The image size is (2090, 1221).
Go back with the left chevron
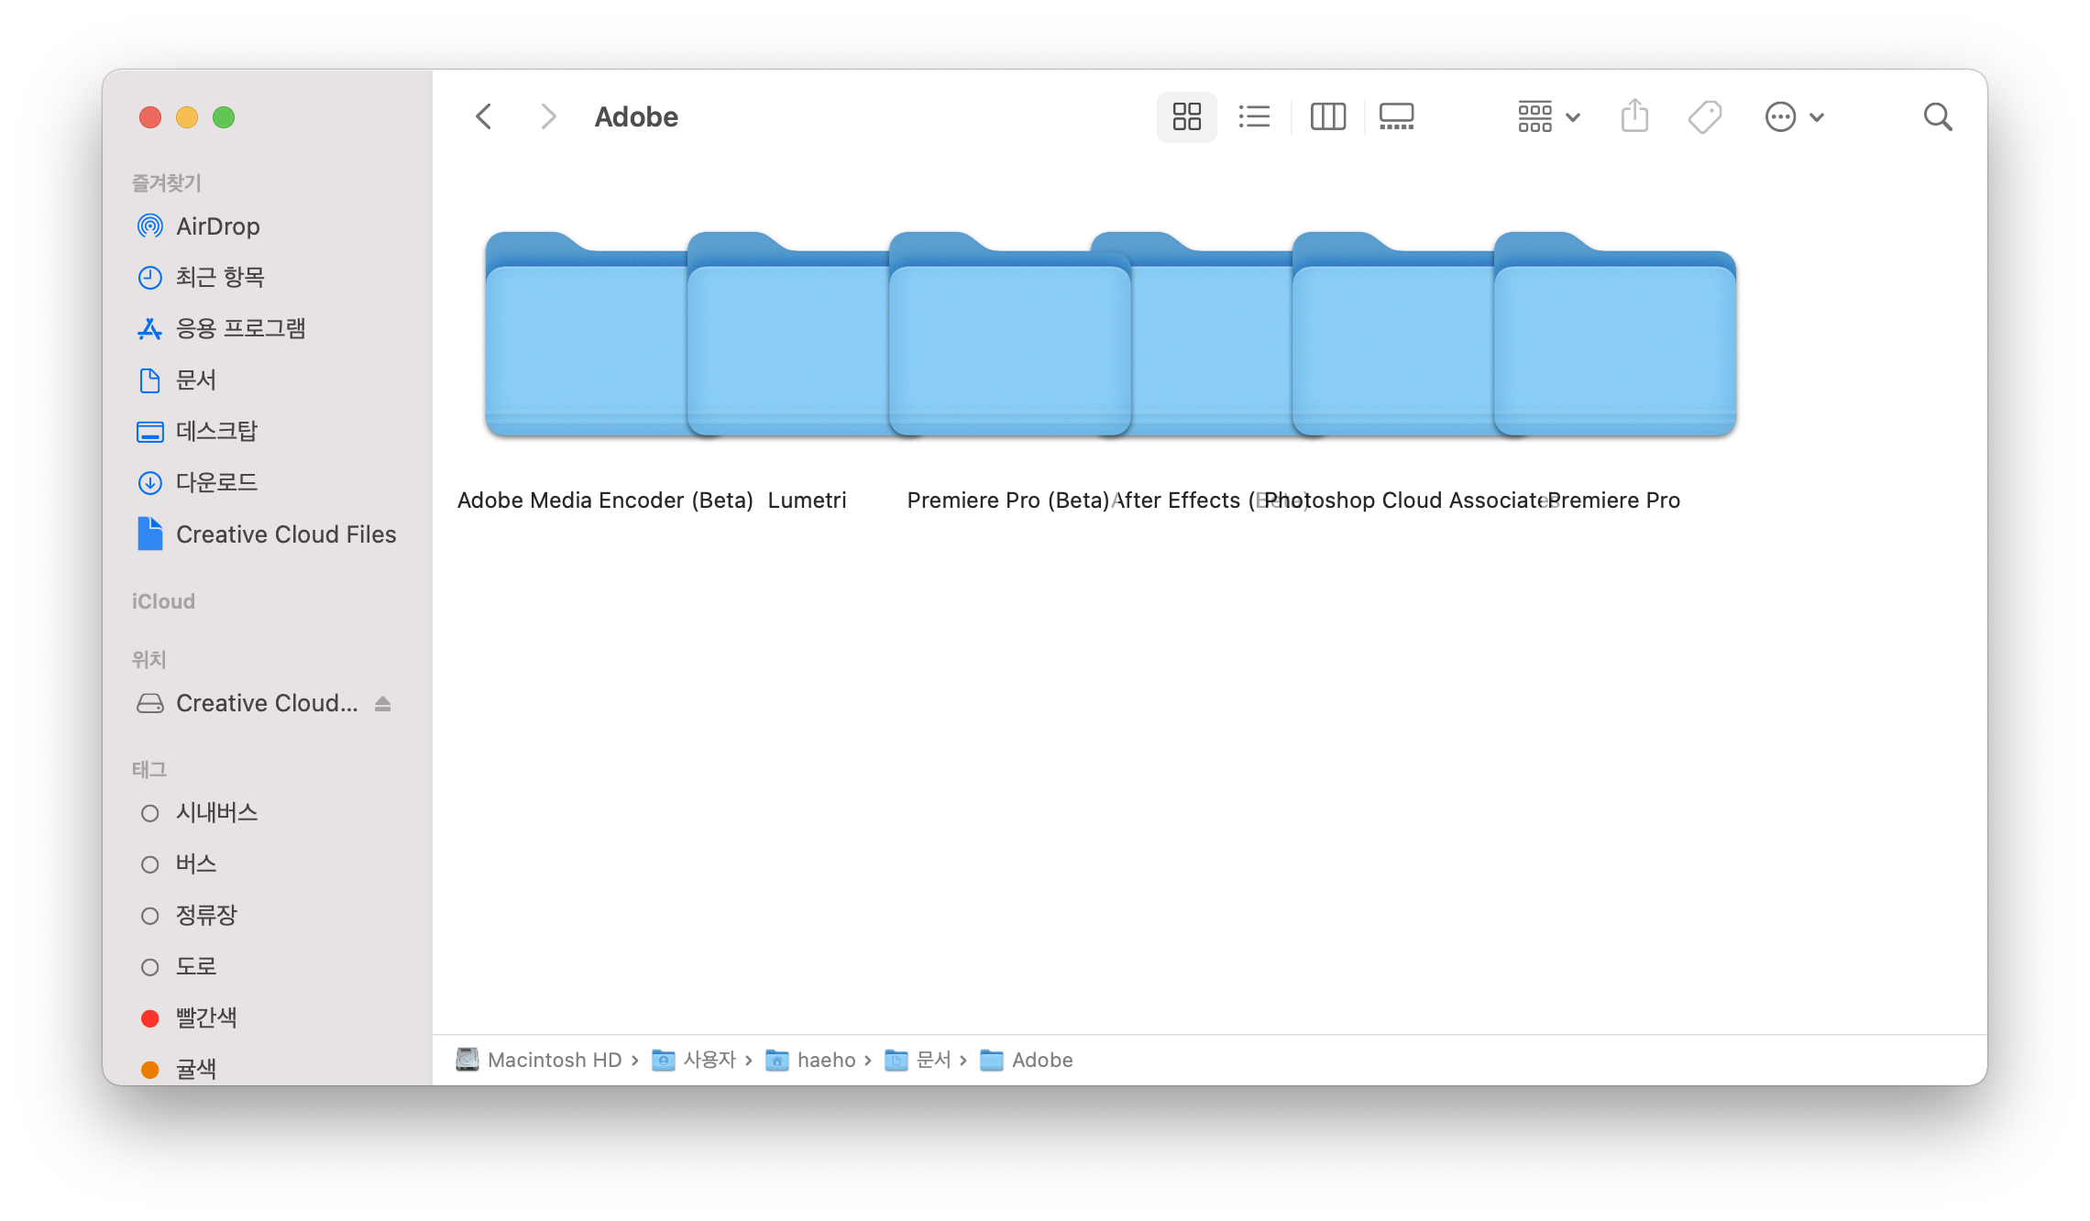[x=484, y=117]
